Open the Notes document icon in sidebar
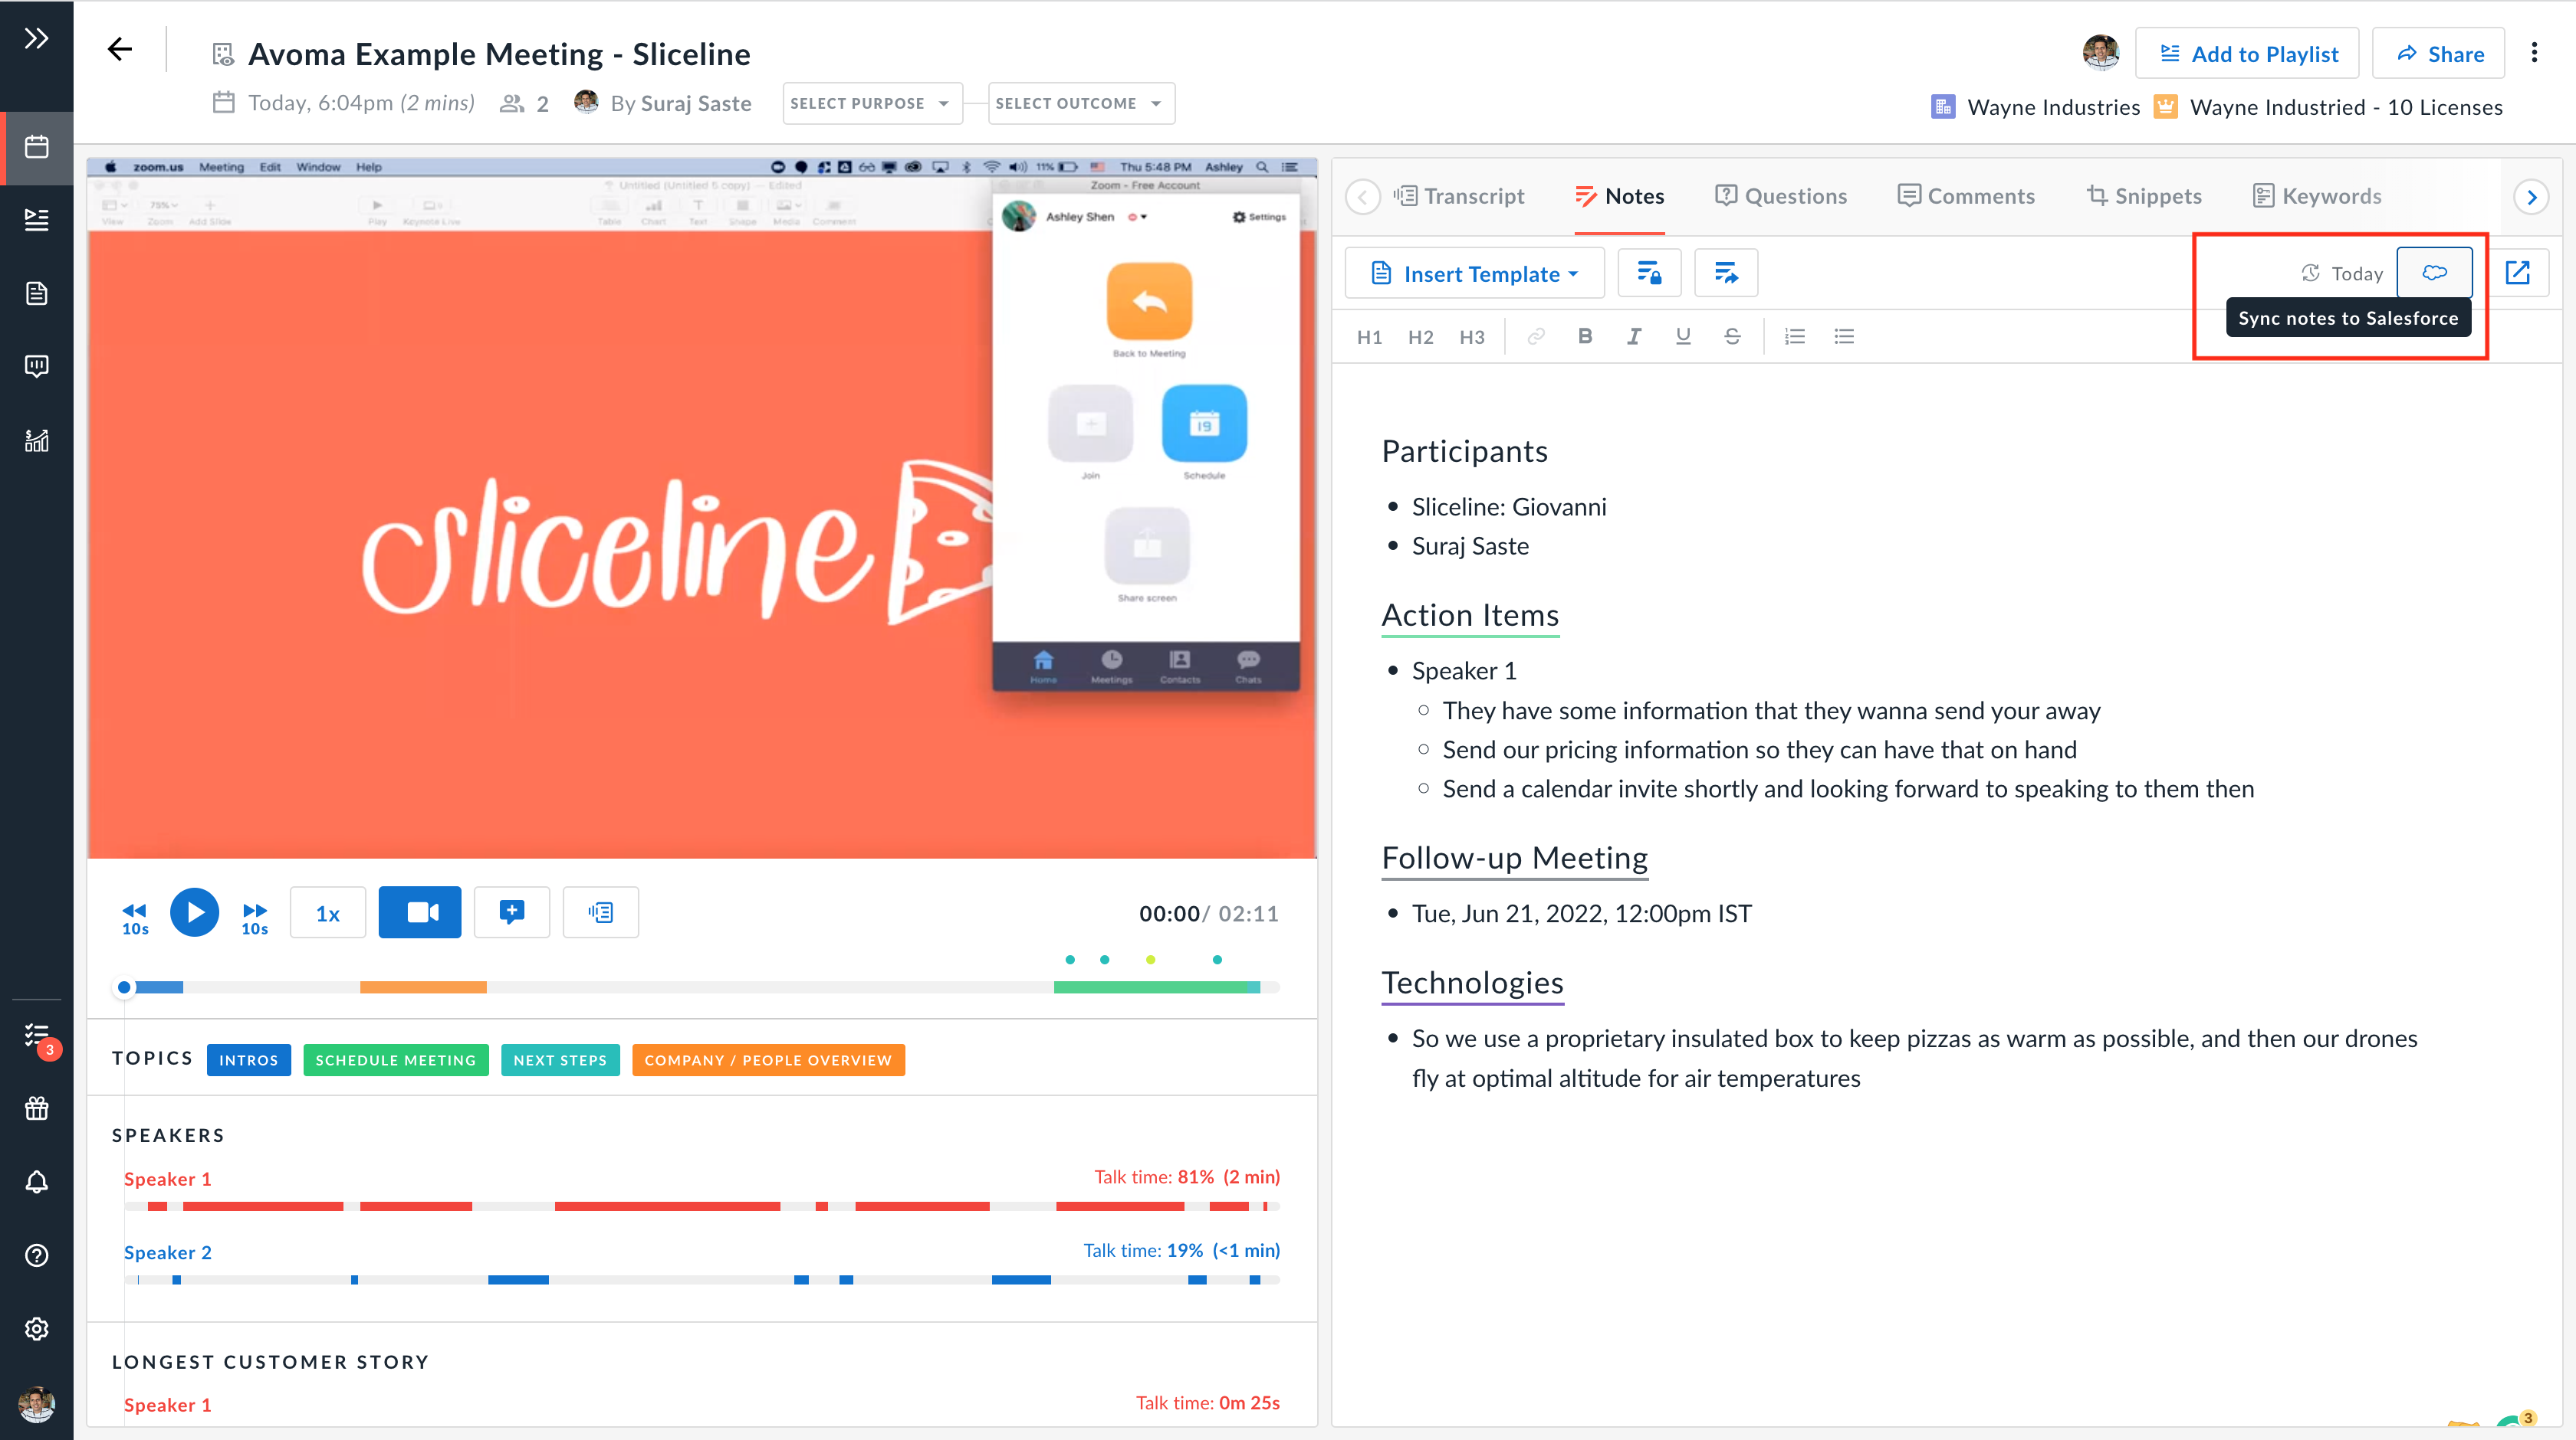The width and height of the screenshot is (2576, 1440). pyautogui.click(x=37, y=294)
